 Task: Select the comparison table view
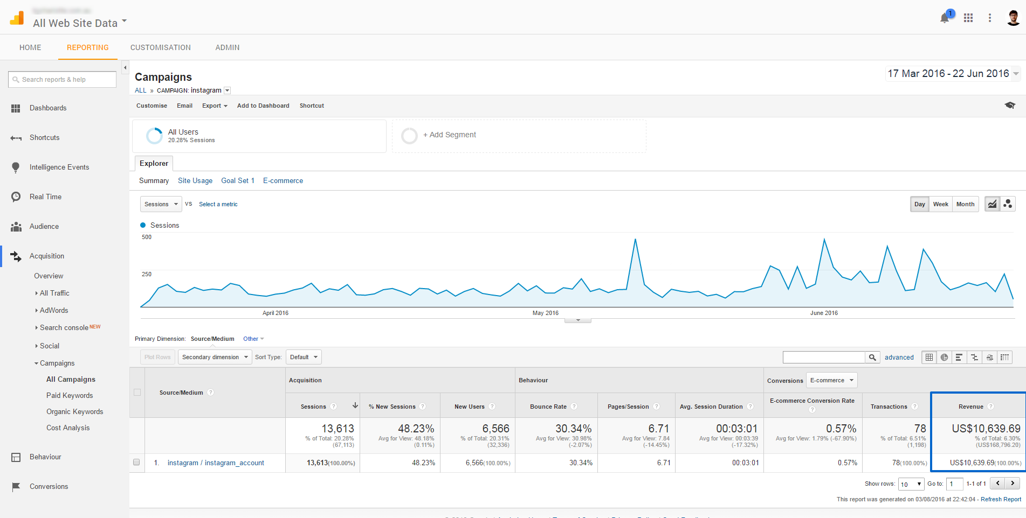tap(974, 357)
